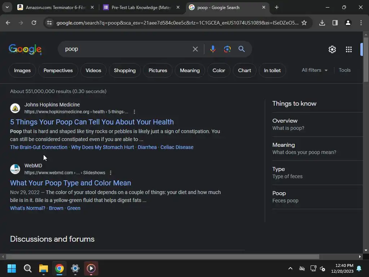Open the Celiac Disease sublink
This screenshot has width=369, height=277.
pos(177,147)
